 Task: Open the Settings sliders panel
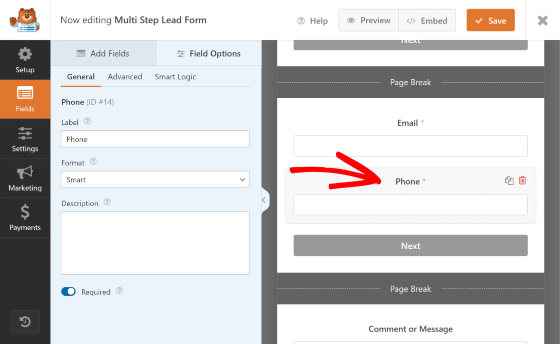(x=25, y=139)
